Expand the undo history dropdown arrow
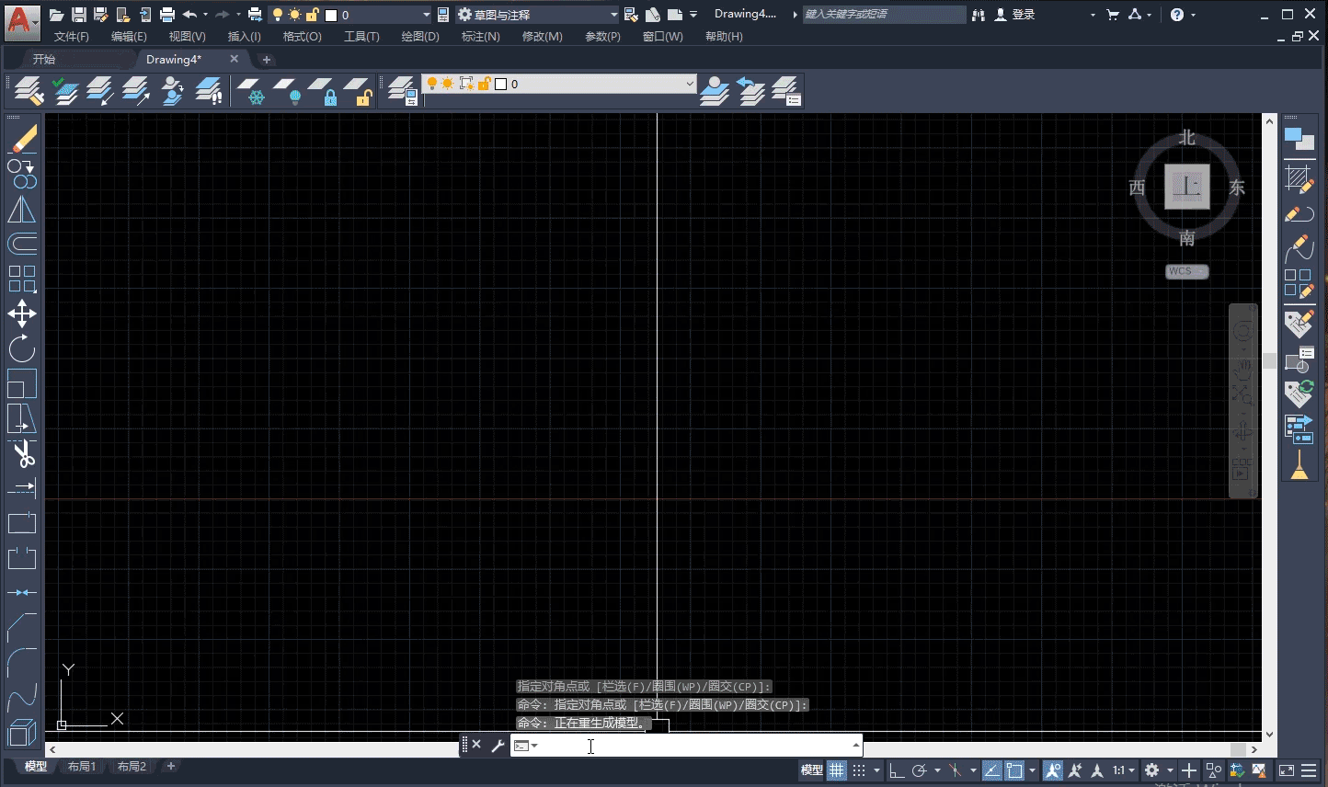Image resolution: width=1328 pixels, height=787 pixels. (205, 15)
